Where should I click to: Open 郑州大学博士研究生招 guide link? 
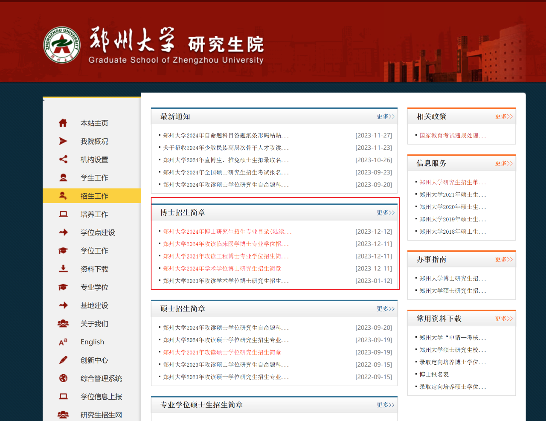pyautogui.click(x=453, y=278)
